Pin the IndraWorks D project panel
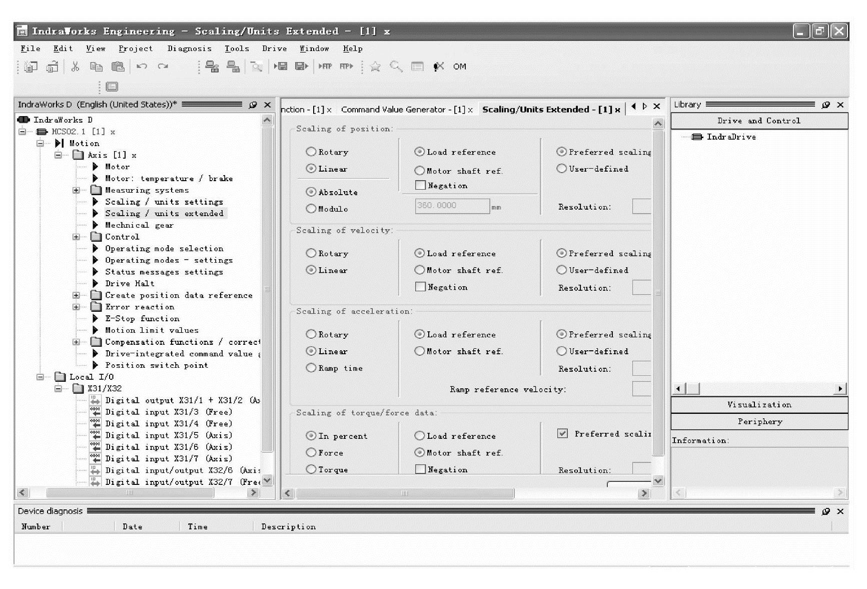The height and width of the screenshot is (589, 867). tap(253, 105)
